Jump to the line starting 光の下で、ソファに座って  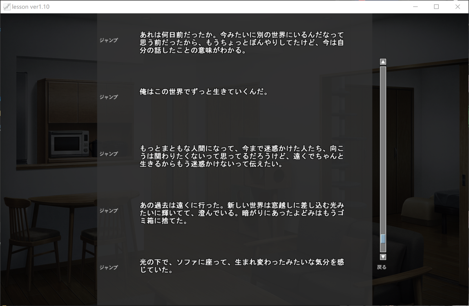point(108,267)
